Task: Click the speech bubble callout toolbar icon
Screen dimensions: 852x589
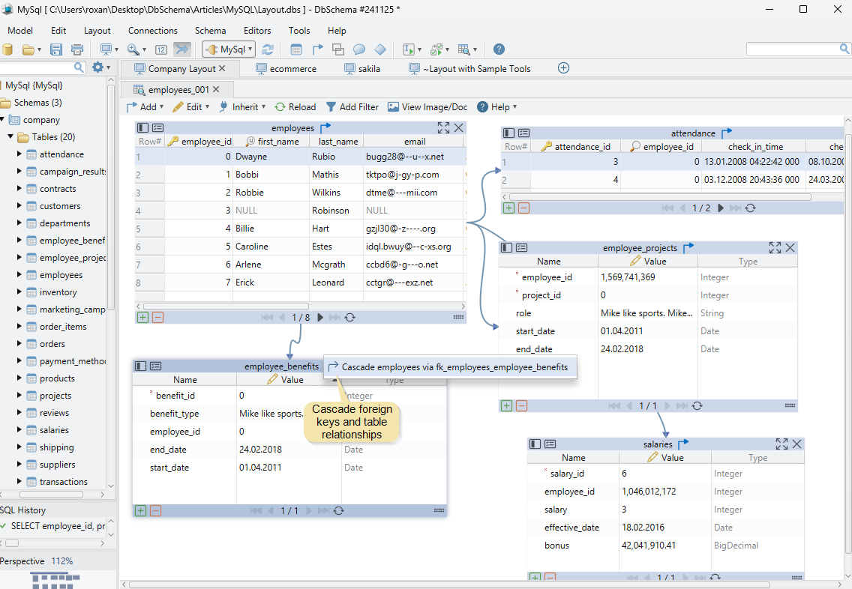Action: 359,49
